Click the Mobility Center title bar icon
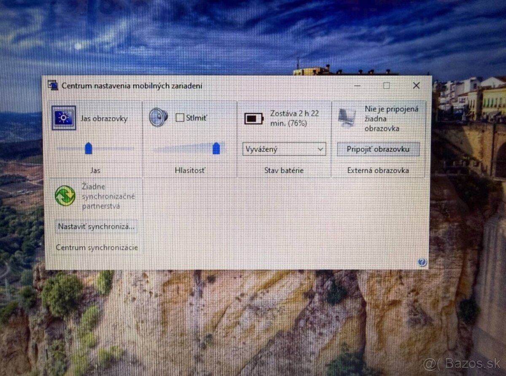The height and width of the screenshot is (376, 506). click(53, 85)
